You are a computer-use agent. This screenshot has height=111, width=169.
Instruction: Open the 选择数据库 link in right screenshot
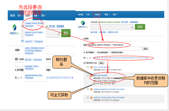pyautogui.click(x=134, y=22)
